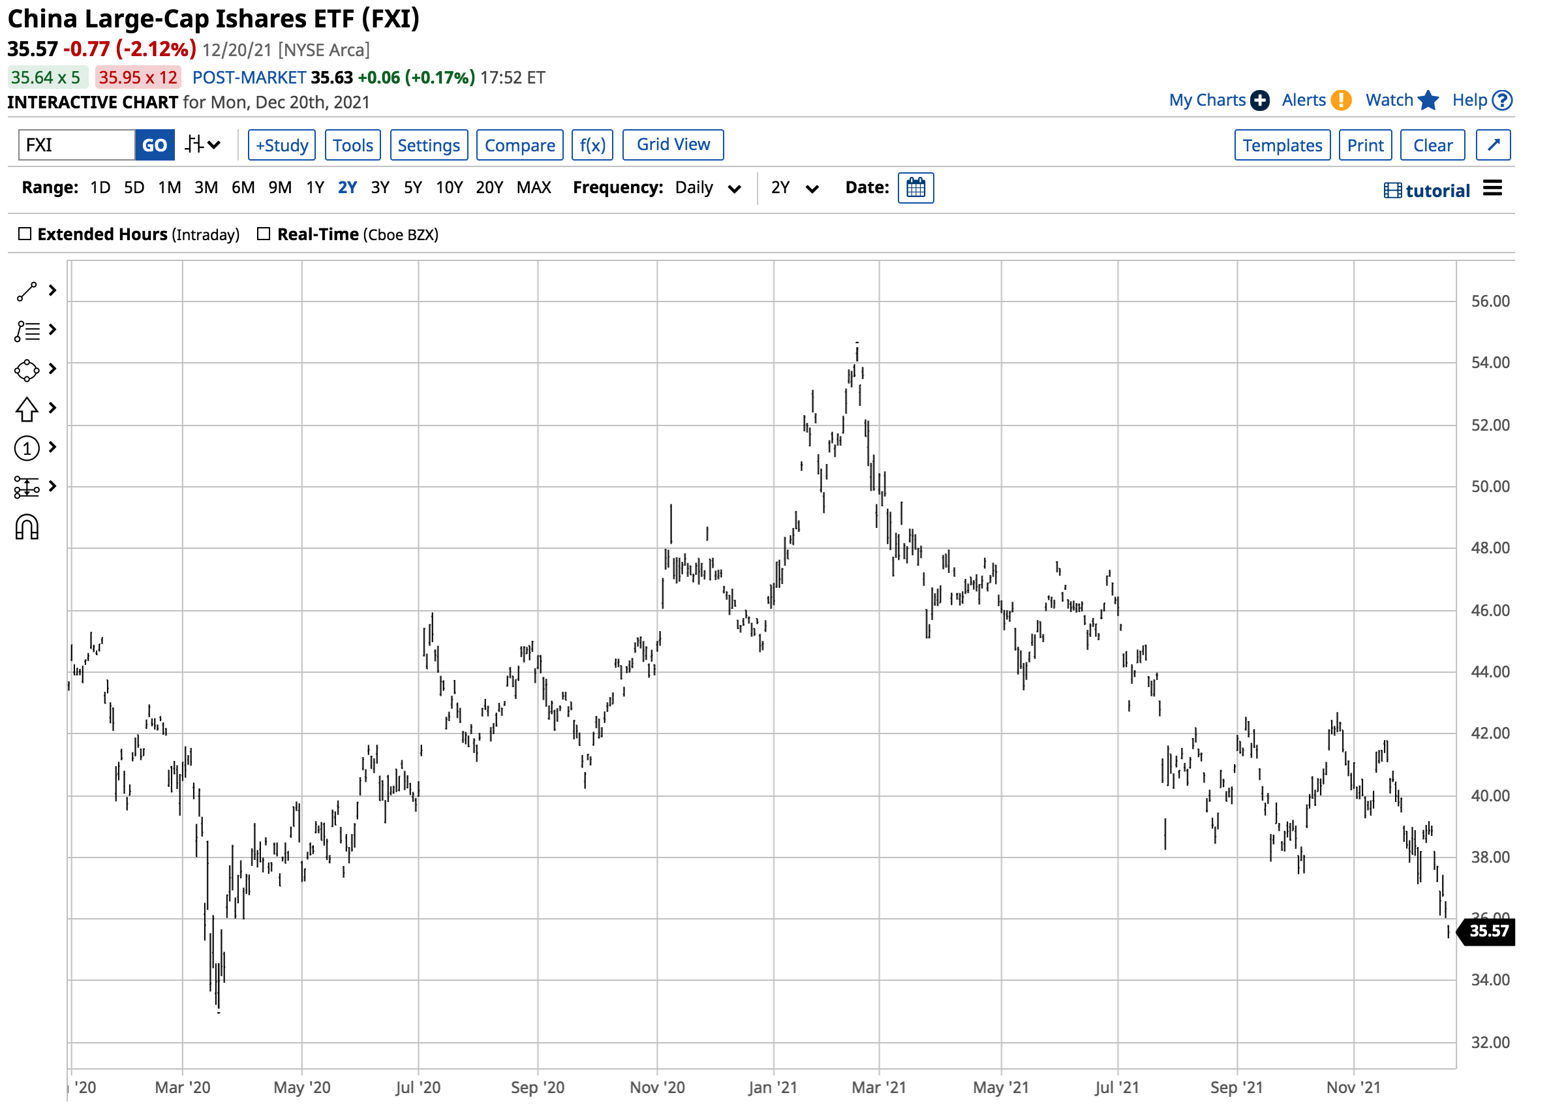Click the 35.57 current price marker
The width and height of the screenshot is (1549, 1112).
click(1486, 931)
